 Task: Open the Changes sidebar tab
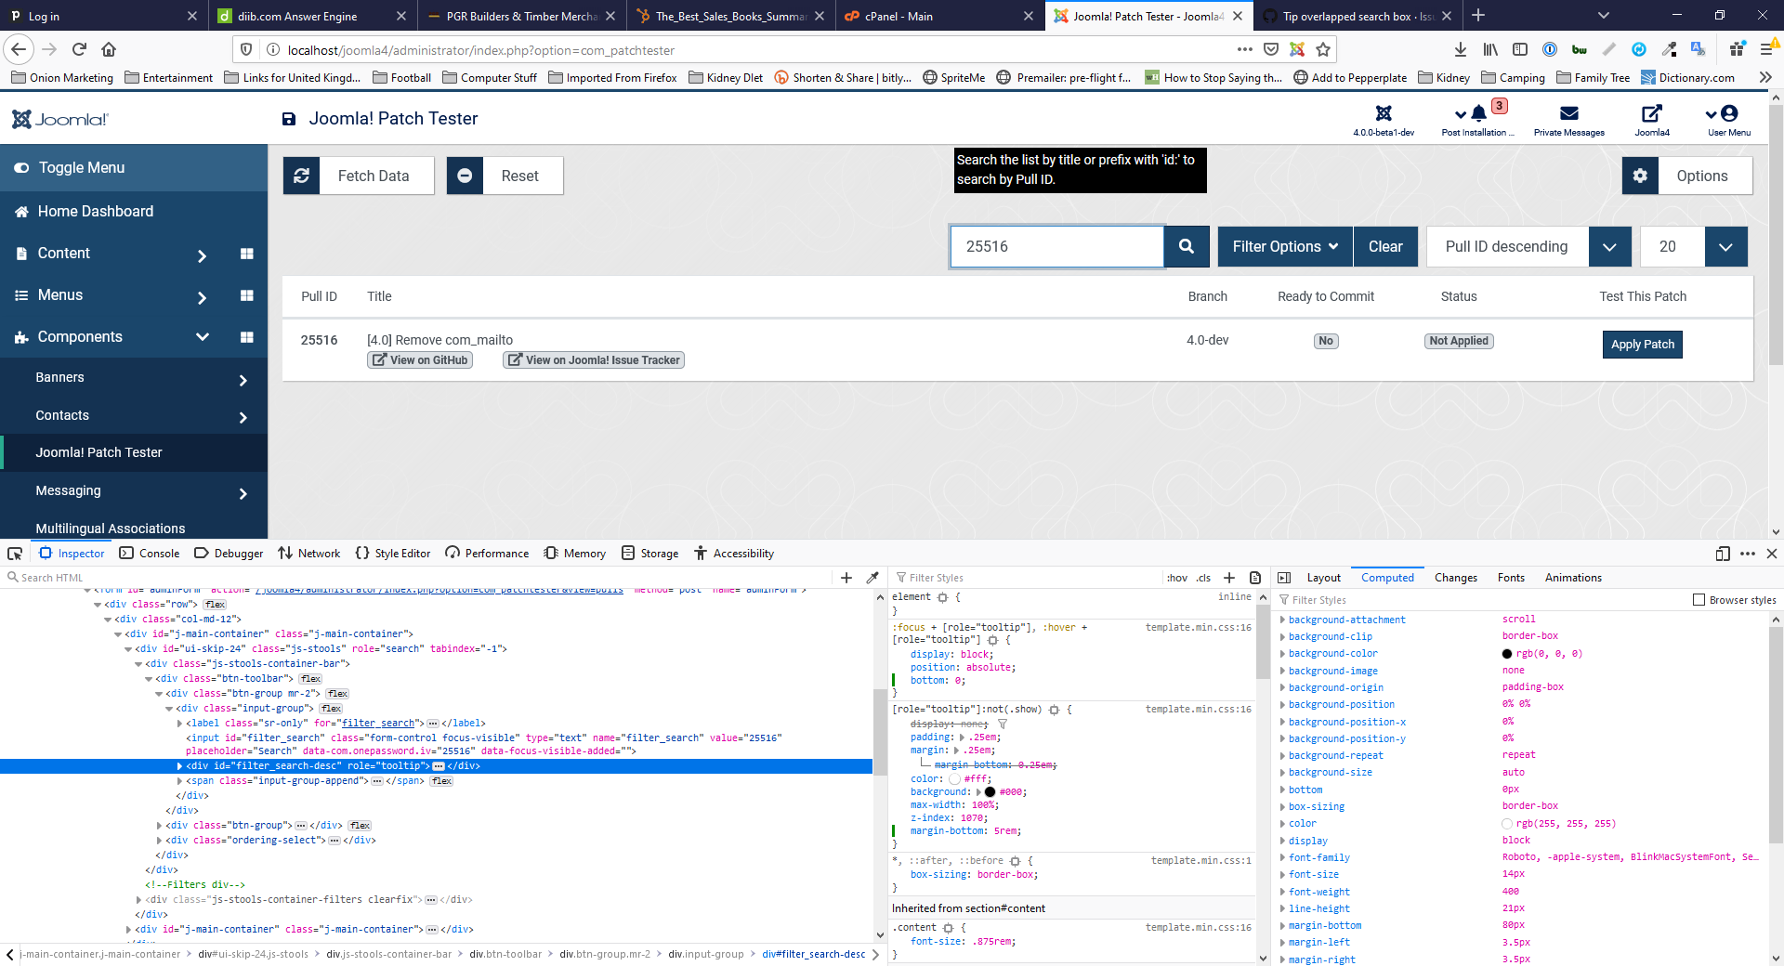pos(1455,578)
